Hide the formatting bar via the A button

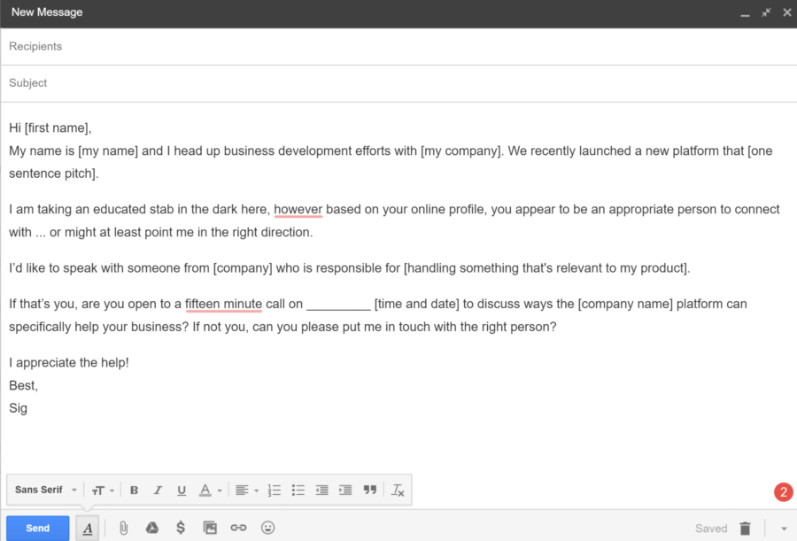87,528
